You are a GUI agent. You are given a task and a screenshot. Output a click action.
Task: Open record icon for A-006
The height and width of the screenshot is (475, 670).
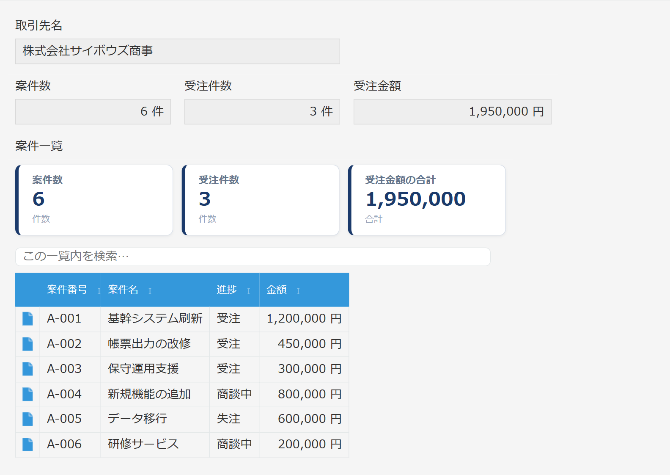coord(27,444)
